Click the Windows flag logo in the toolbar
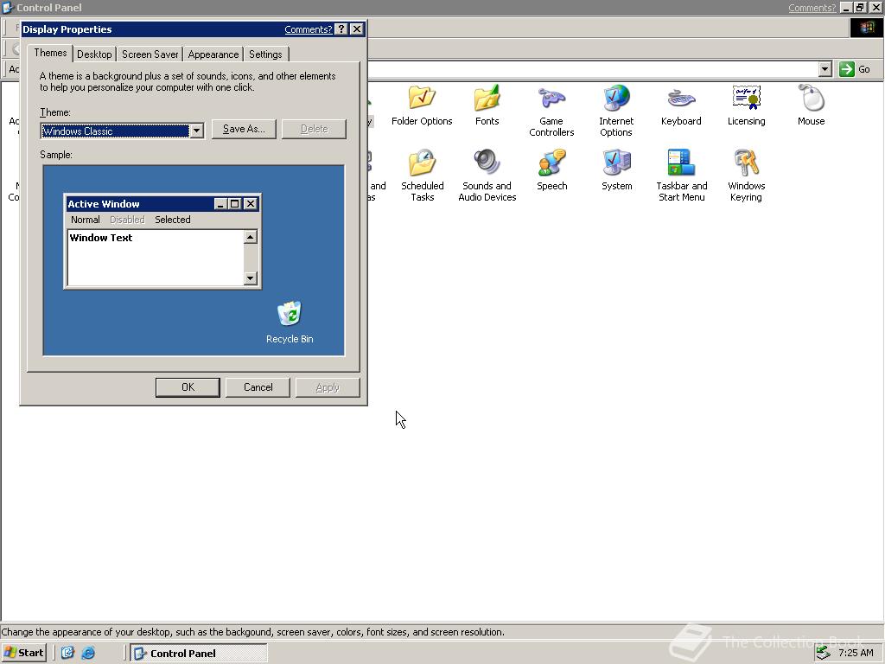 tap(866, 28)
